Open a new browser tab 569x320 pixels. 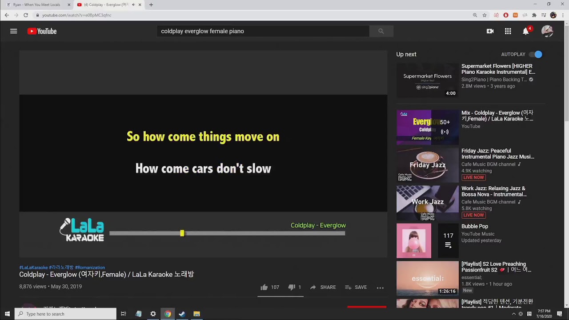151,4
